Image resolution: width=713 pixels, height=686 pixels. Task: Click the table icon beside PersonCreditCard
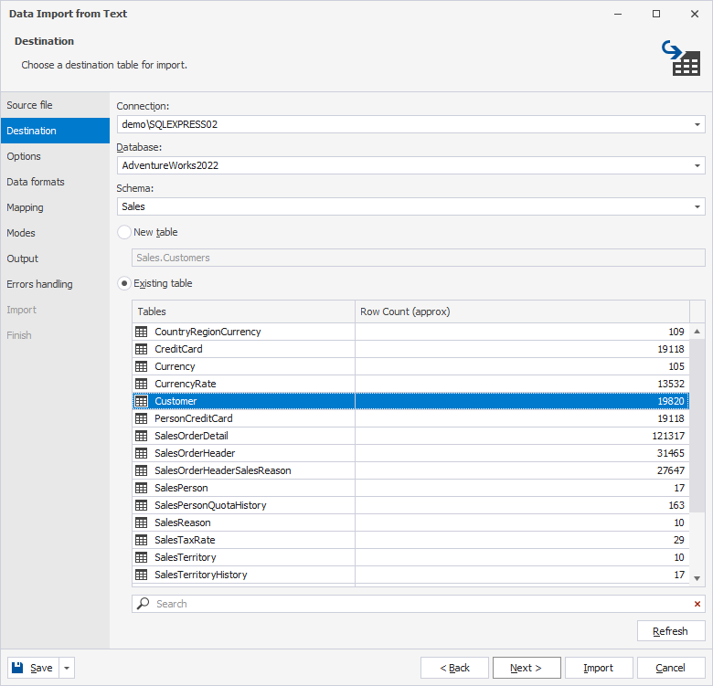click(x=142, y=418)
